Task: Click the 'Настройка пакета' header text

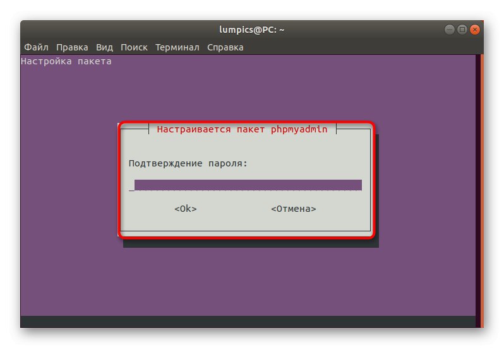Action: point(66,61)
